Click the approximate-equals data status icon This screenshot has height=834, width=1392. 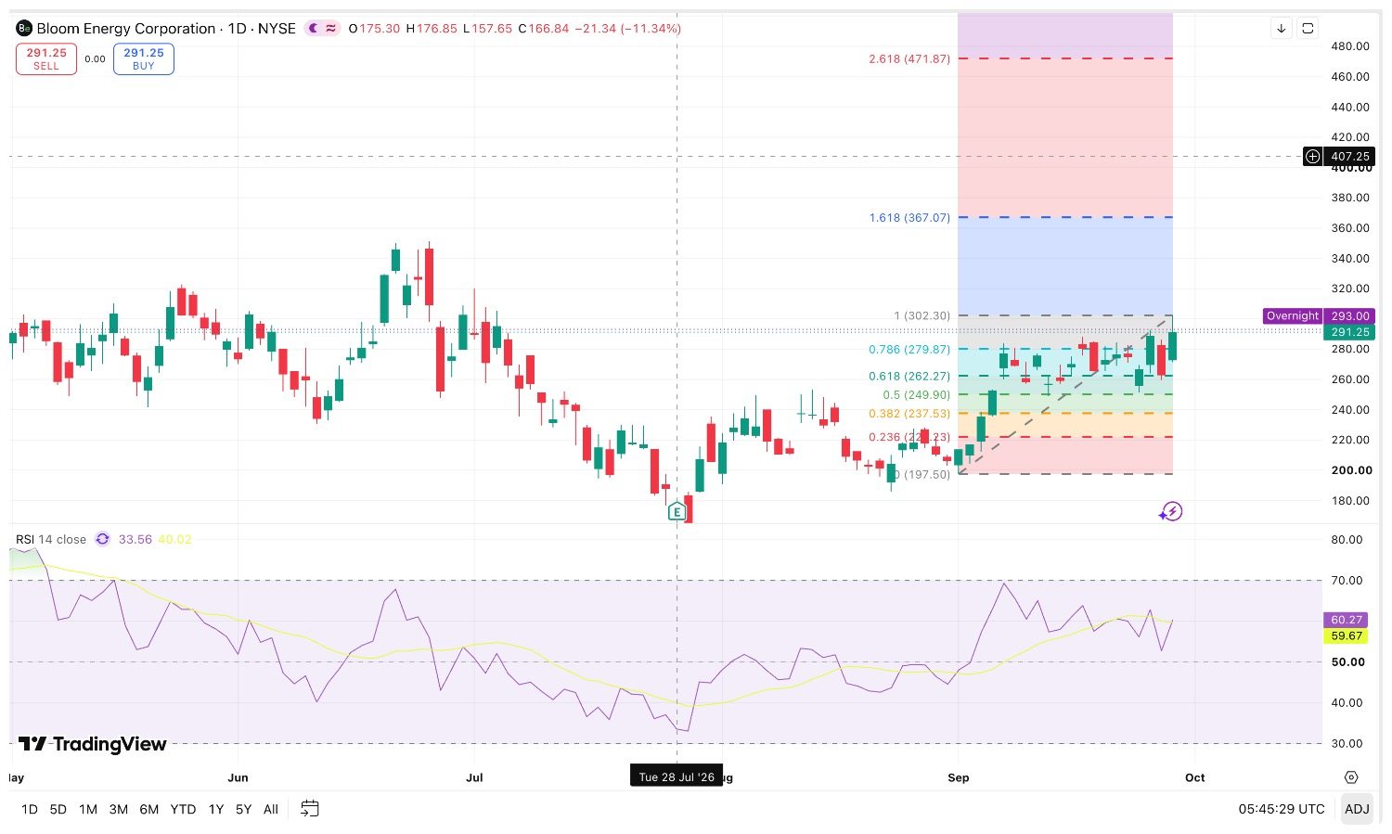coord(330,29)
